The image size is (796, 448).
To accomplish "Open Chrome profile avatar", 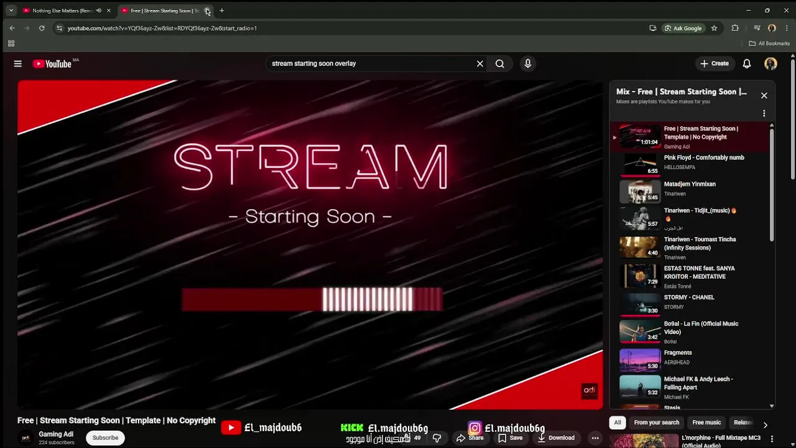I will tap(772, 28).
